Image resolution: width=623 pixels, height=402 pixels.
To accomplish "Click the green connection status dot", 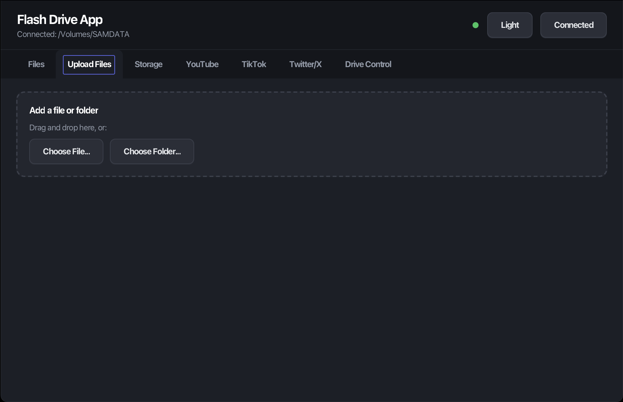I will [476, 25].
